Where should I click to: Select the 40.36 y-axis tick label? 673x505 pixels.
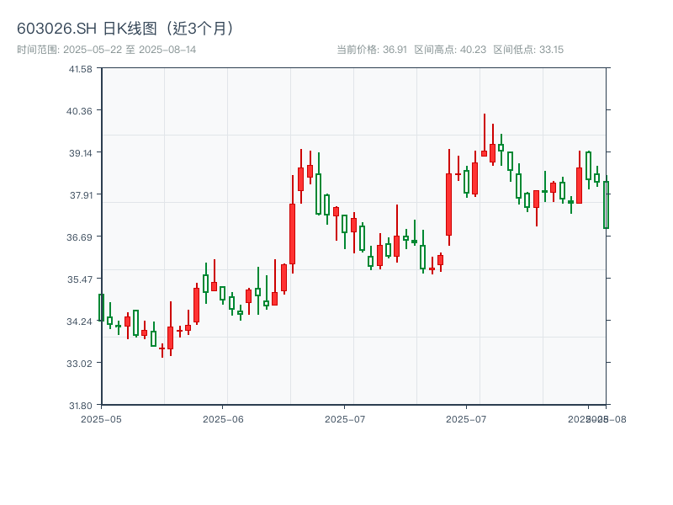[x=80, y=110]
